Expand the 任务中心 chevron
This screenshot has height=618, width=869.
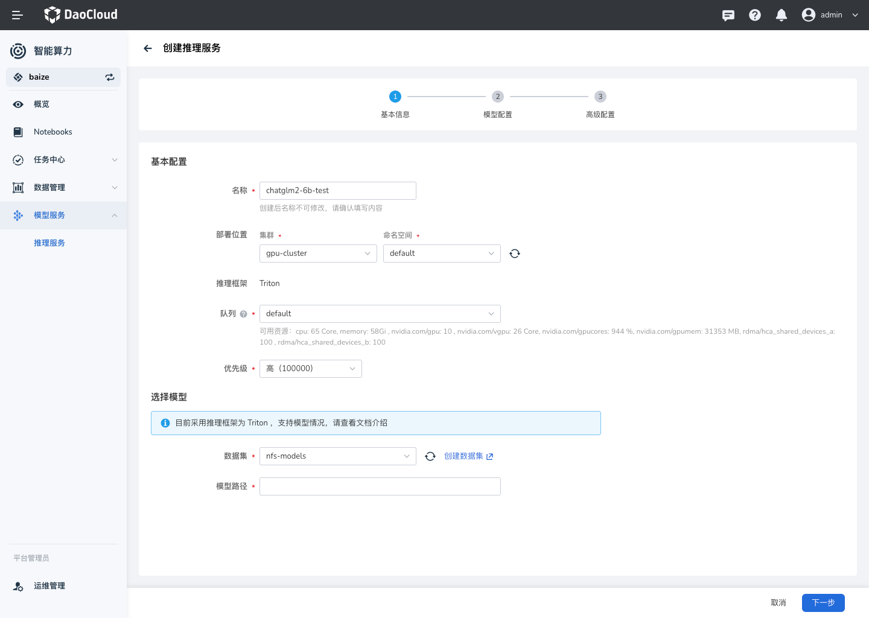pyautogui.click(x=115, y=160)
